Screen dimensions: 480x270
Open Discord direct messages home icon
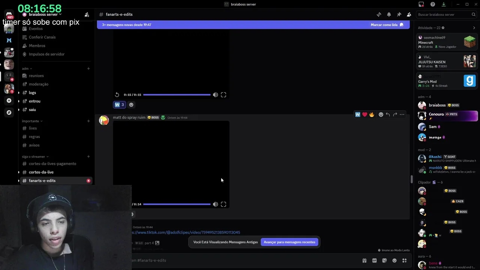click(x=9, y=14)
